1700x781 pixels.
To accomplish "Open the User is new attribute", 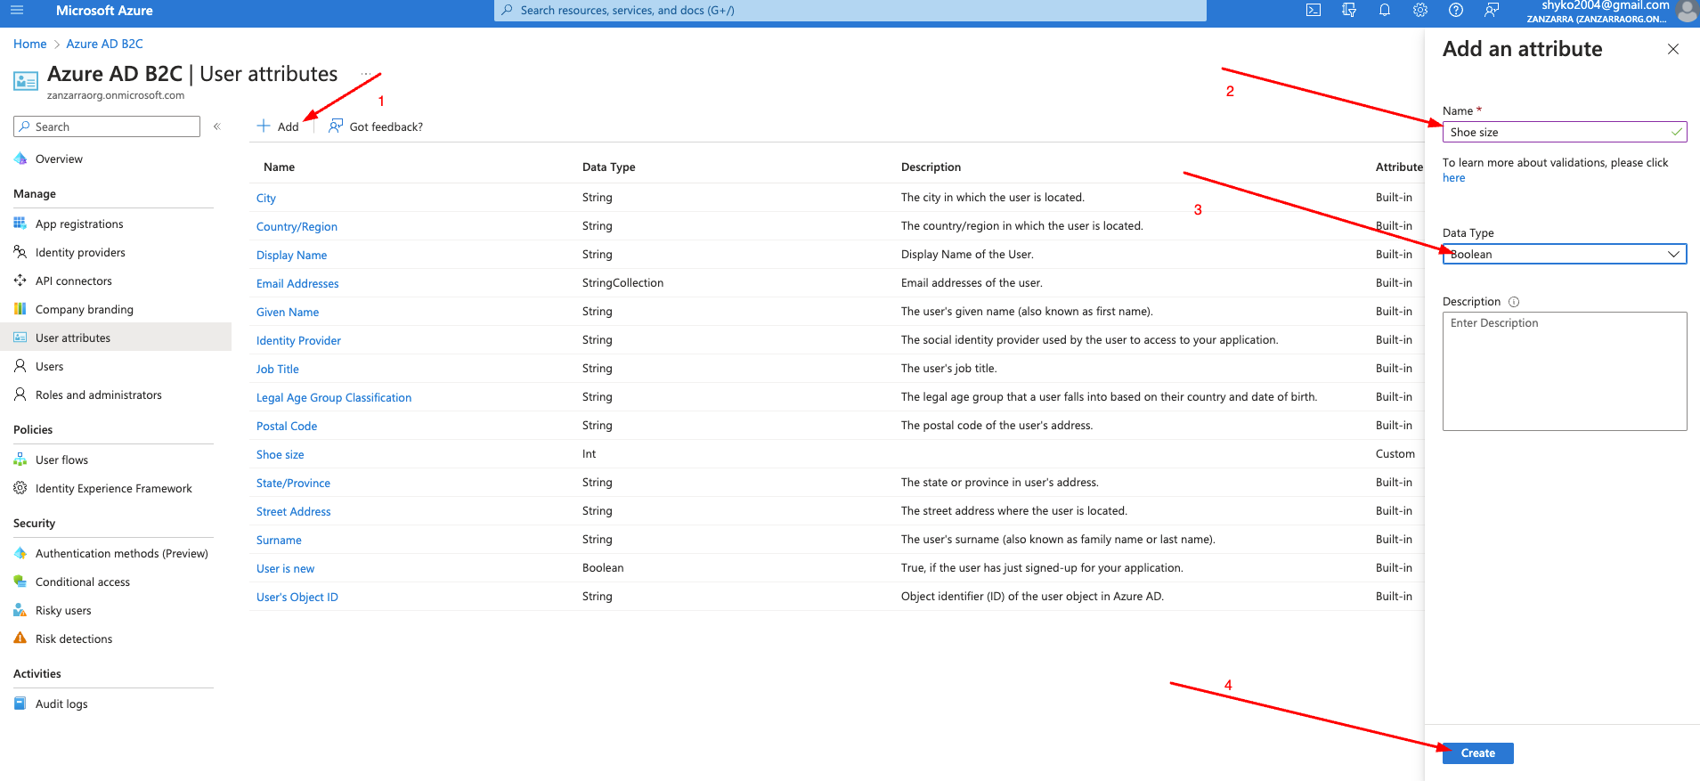I will click(x=285, y=568).
